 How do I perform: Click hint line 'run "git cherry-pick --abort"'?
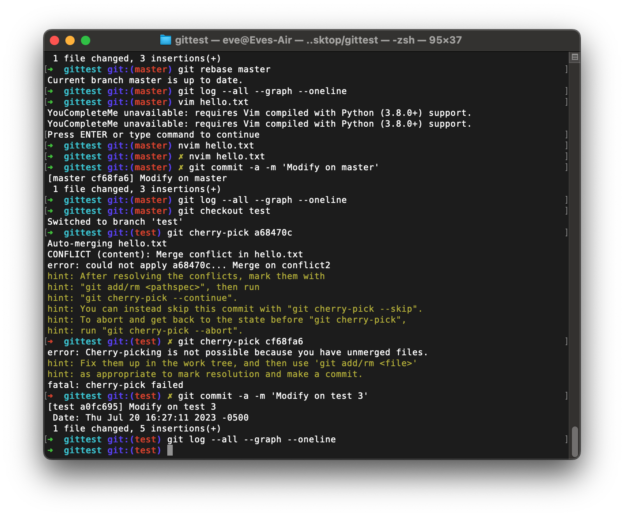(145, 331)
